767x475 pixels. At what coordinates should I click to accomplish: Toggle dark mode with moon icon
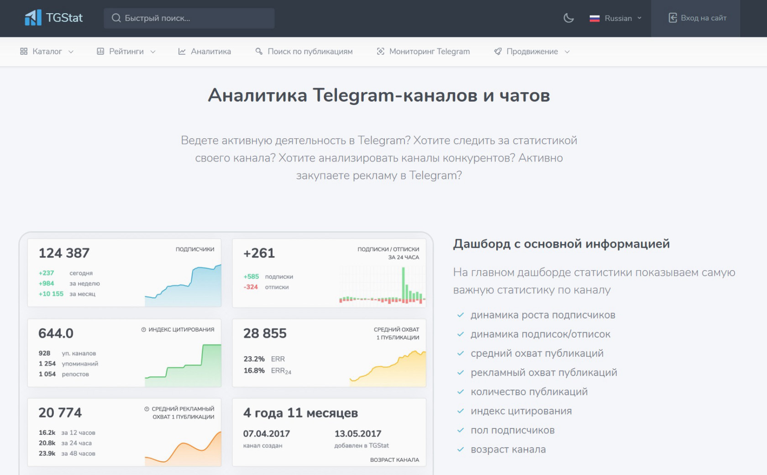[568, 18]
